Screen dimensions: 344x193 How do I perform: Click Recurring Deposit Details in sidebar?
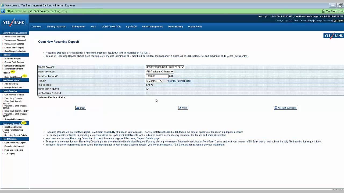tap(16, 135)
